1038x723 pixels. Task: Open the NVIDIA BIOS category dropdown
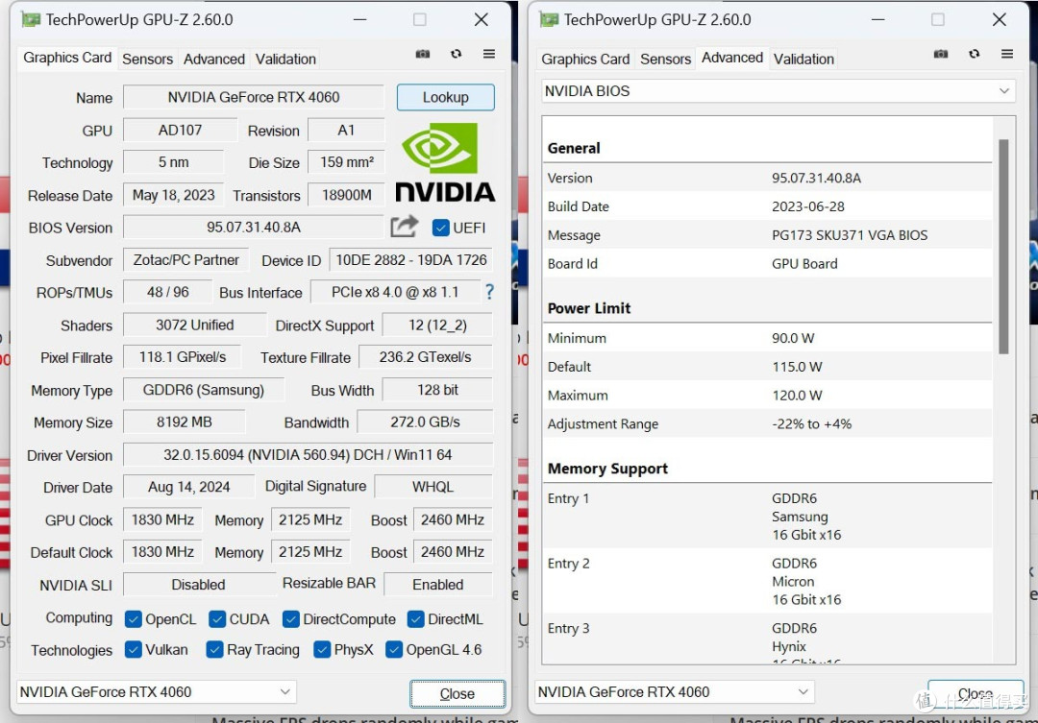click(x=778, y=91)
